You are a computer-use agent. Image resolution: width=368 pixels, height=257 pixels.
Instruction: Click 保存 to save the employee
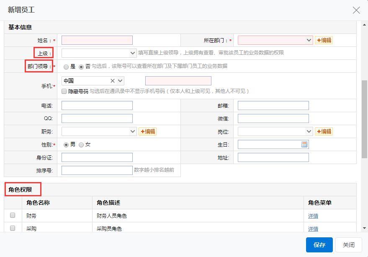pos(319,245)
